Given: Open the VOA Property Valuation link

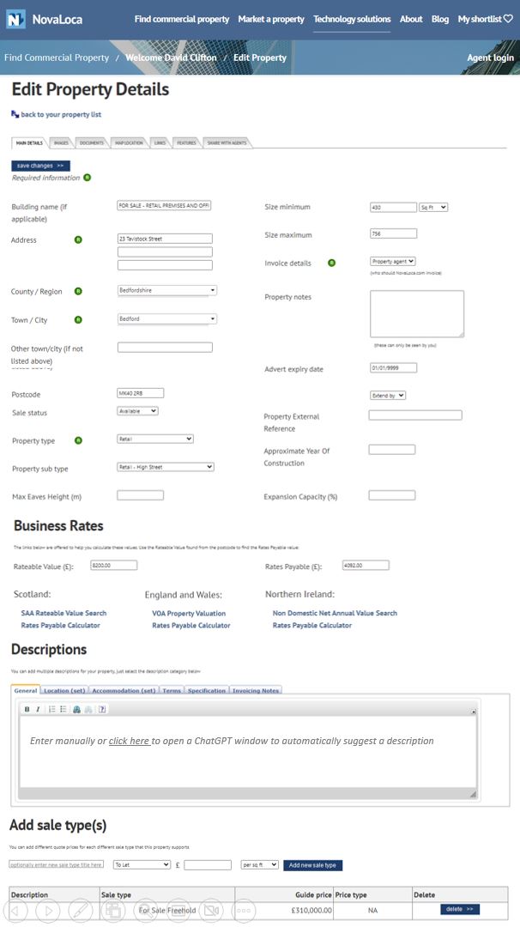Looking at the screenshot, I should [189, 613].
